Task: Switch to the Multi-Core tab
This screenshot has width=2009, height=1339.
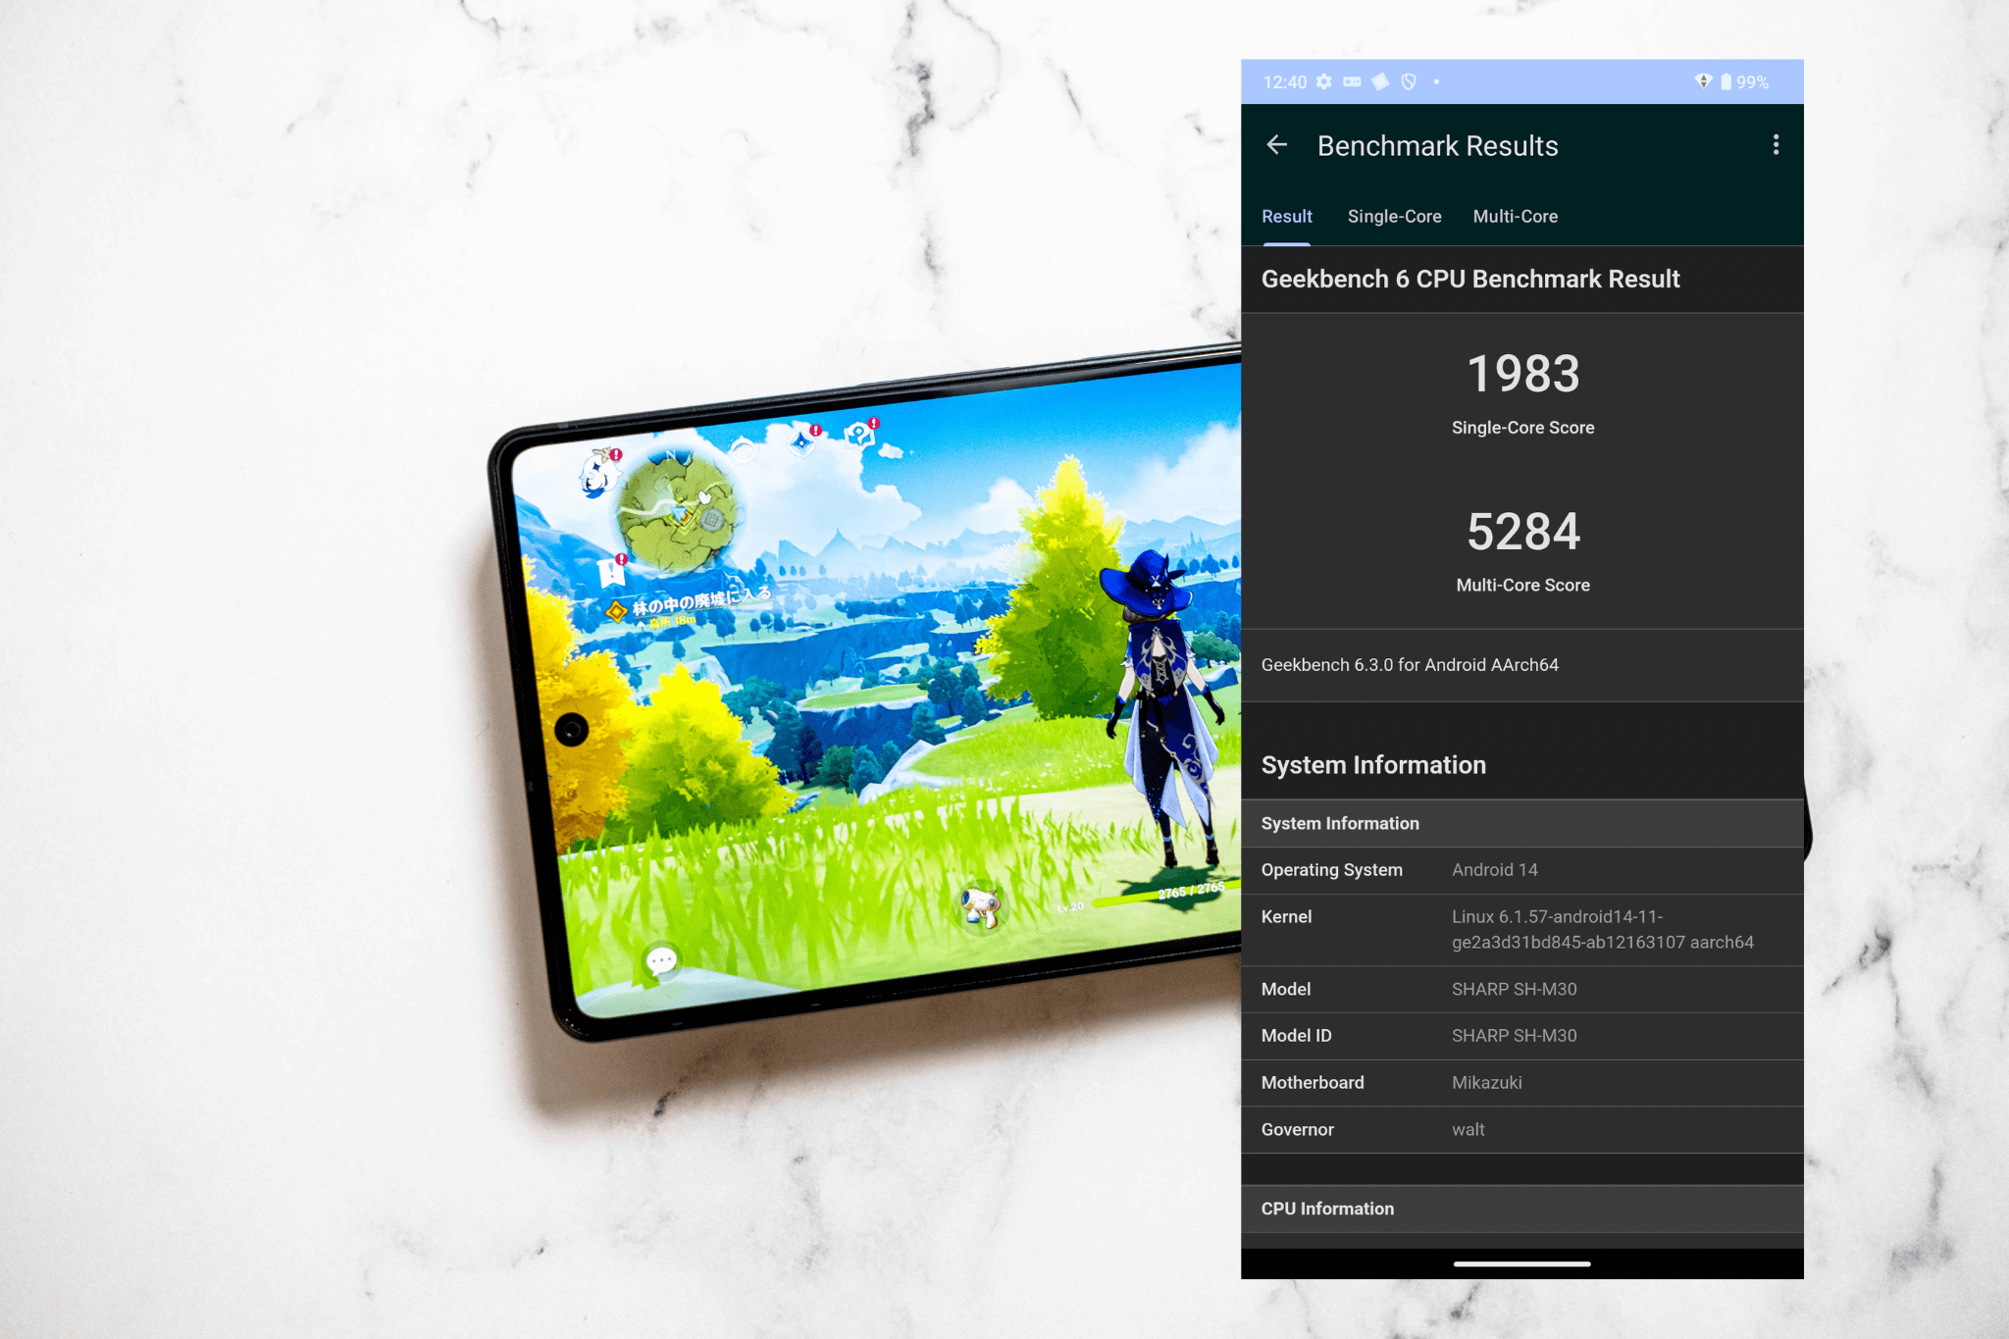Action: (x=1515, y=217)
